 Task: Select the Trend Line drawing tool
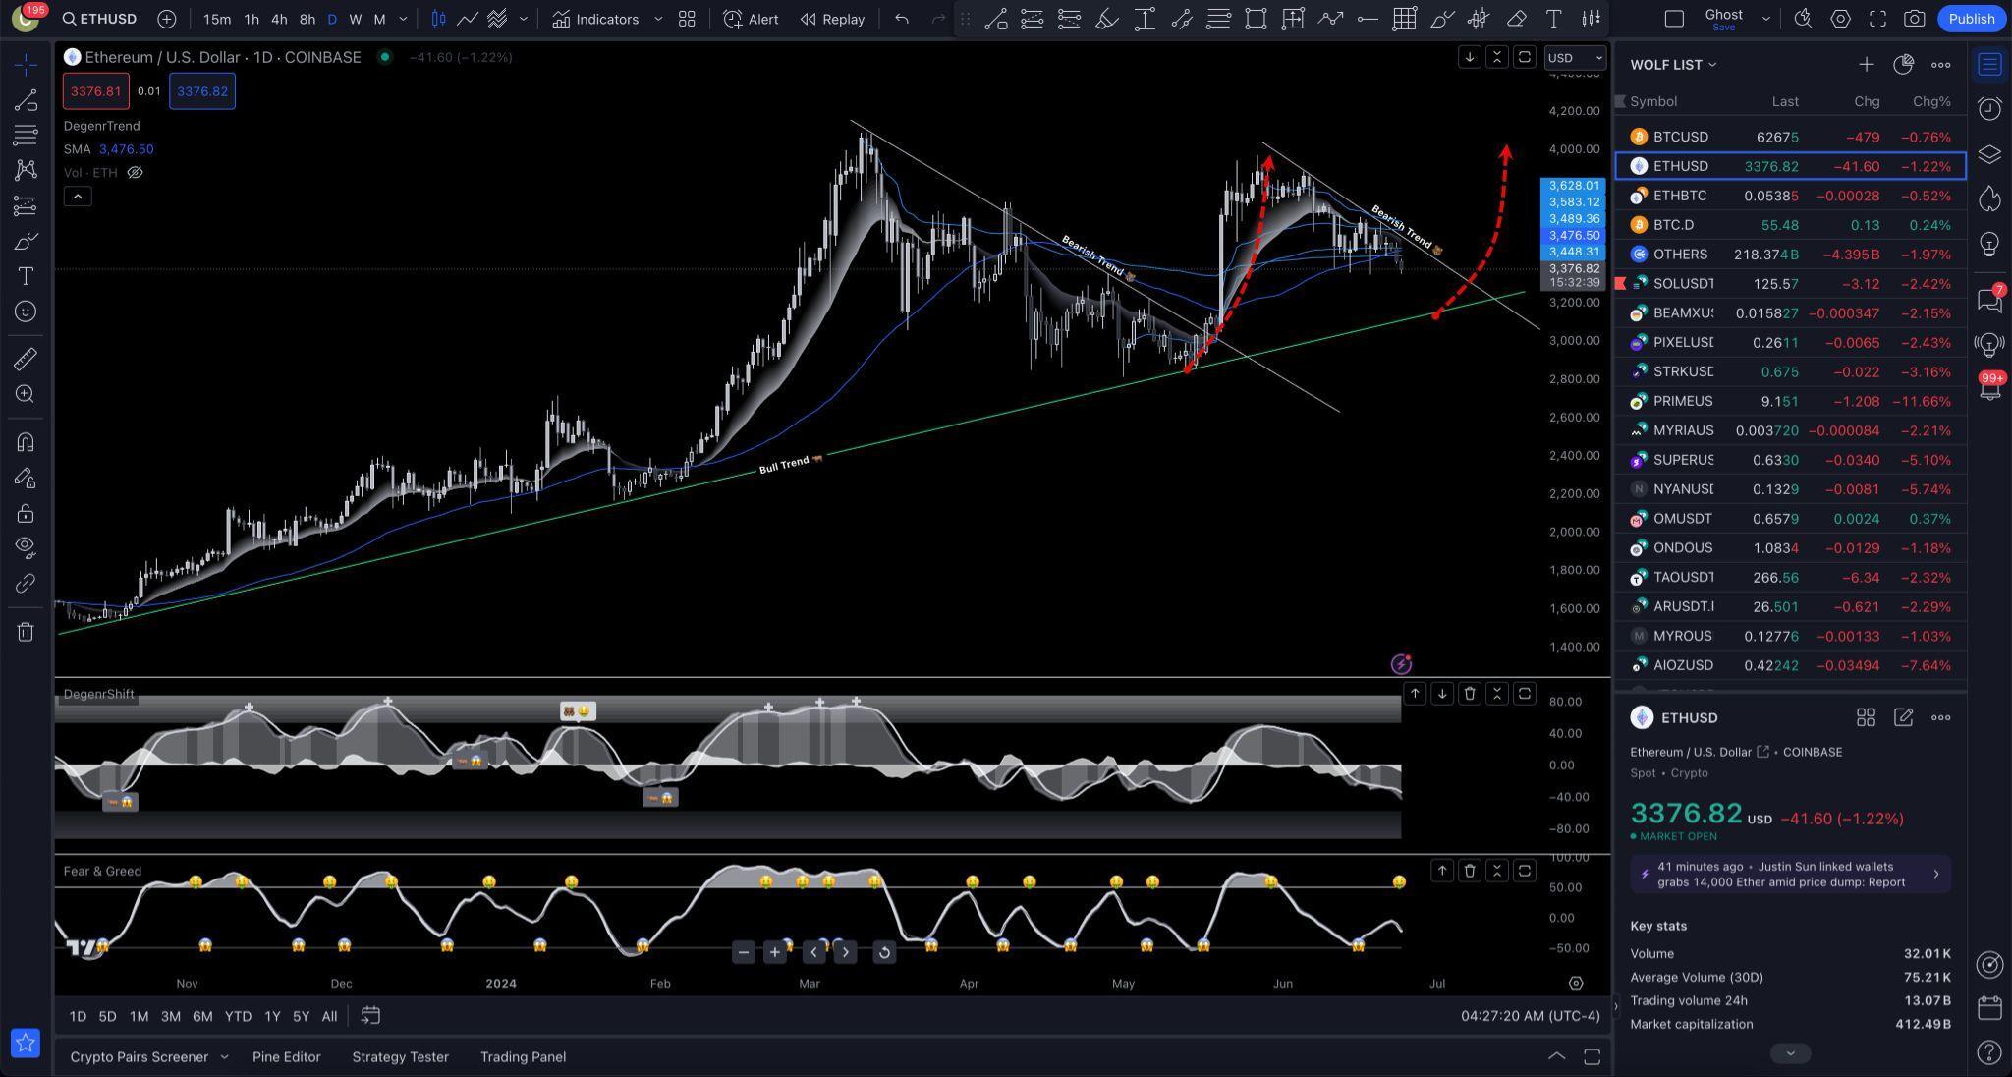(26, 99)
